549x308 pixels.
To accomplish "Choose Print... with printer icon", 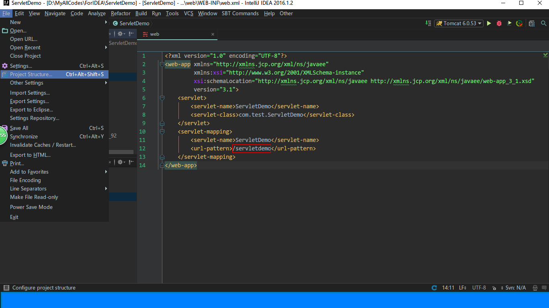I will point(54,163).
